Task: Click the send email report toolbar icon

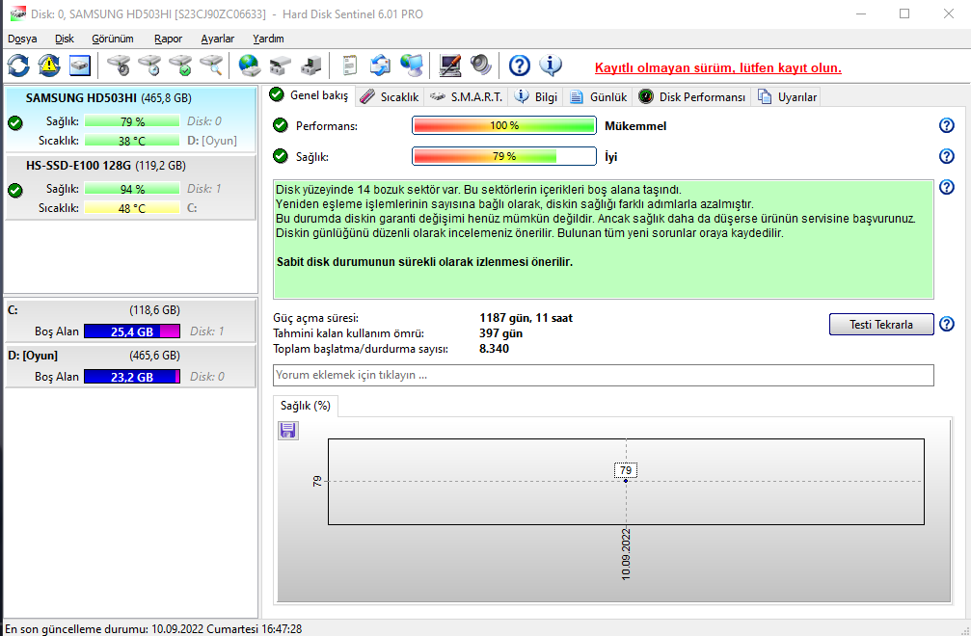Action: point(380,65)
